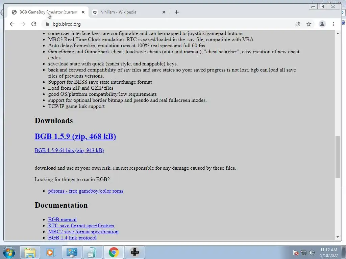This screenshot has width=346, height=259.
Task: Download BGB 1.5.9 (zip, 468 kB)
Action: coord(75,136)
